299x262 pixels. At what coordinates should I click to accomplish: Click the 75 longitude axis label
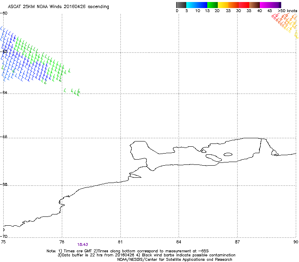click(x=3, y=242)
